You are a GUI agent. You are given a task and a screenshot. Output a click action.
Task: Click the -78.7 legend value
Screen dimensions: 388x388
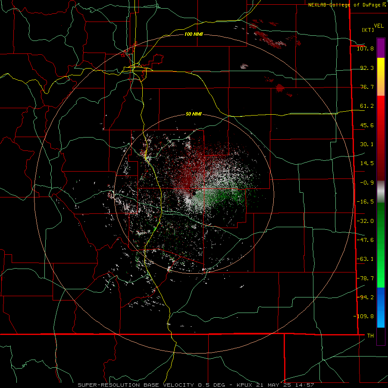click(365, 278)
